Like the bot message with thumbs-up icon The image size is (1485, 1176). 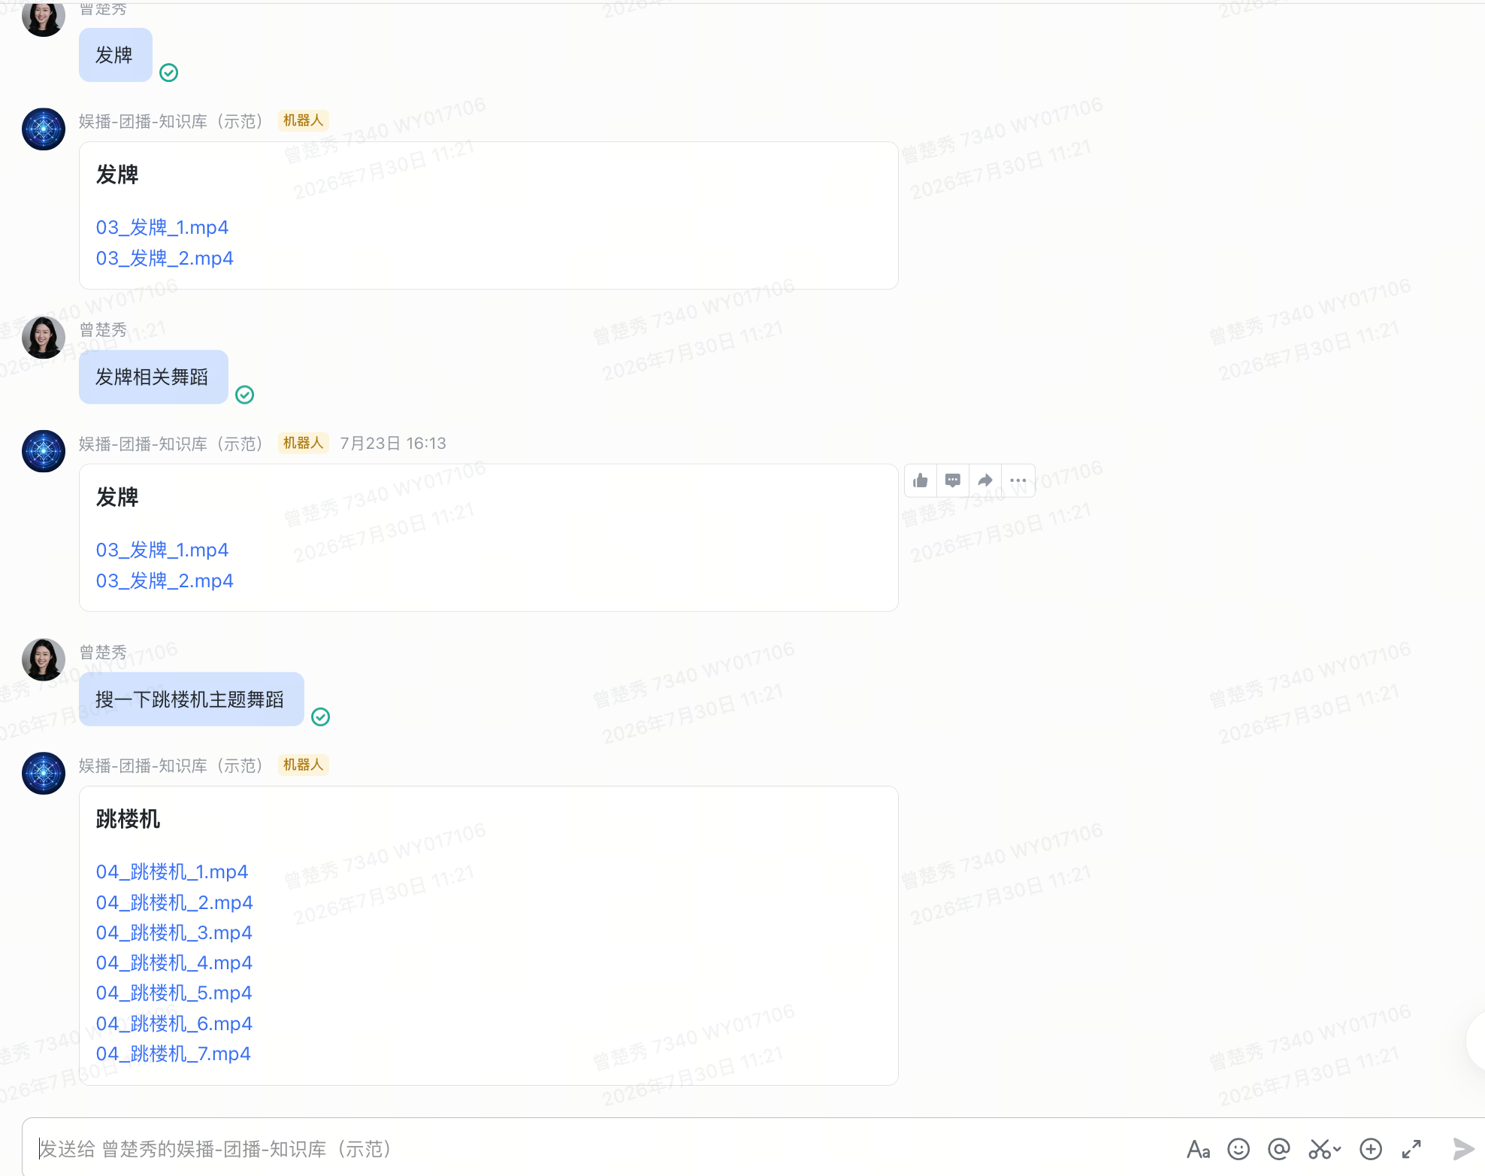921,480
